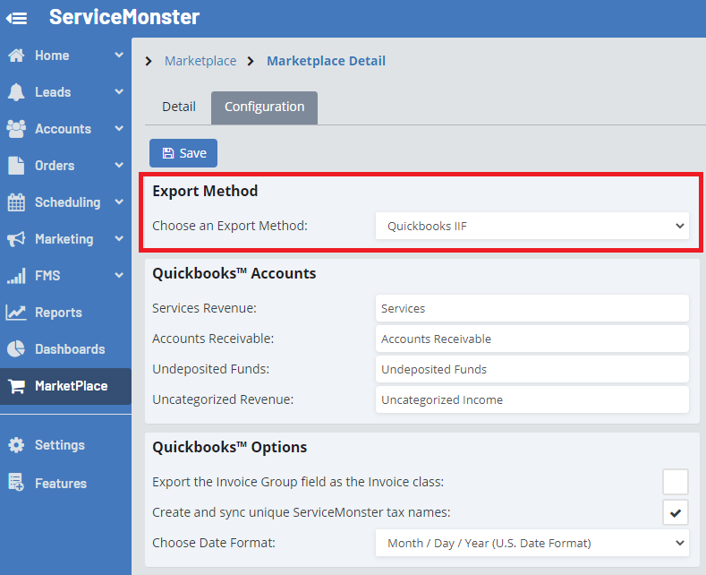This screenshot has height=575, width=706.
Task: Uncheck Create and sync unique tax names
Action: (x=675, y=513)
